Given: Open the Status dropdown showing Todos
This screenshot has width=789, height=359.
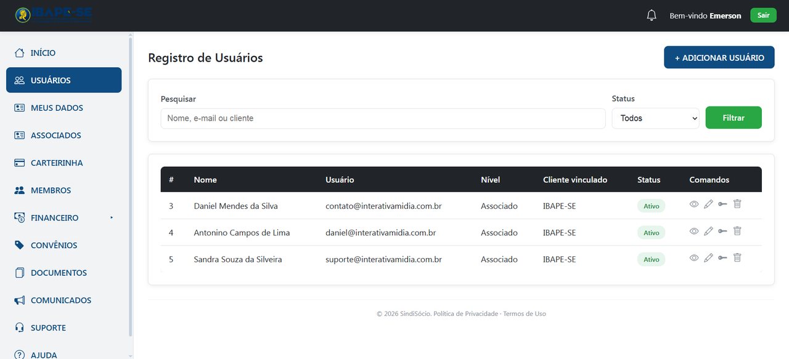Looking at the screenshot, I should click(x=656, y=118).
